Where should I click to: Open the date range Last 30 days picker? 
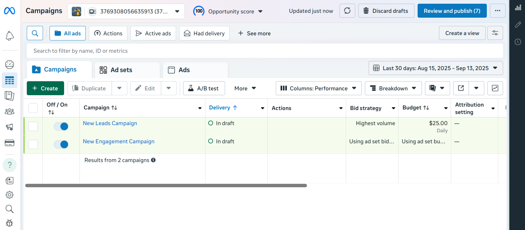pyautogui.click(x=435, y=68)
